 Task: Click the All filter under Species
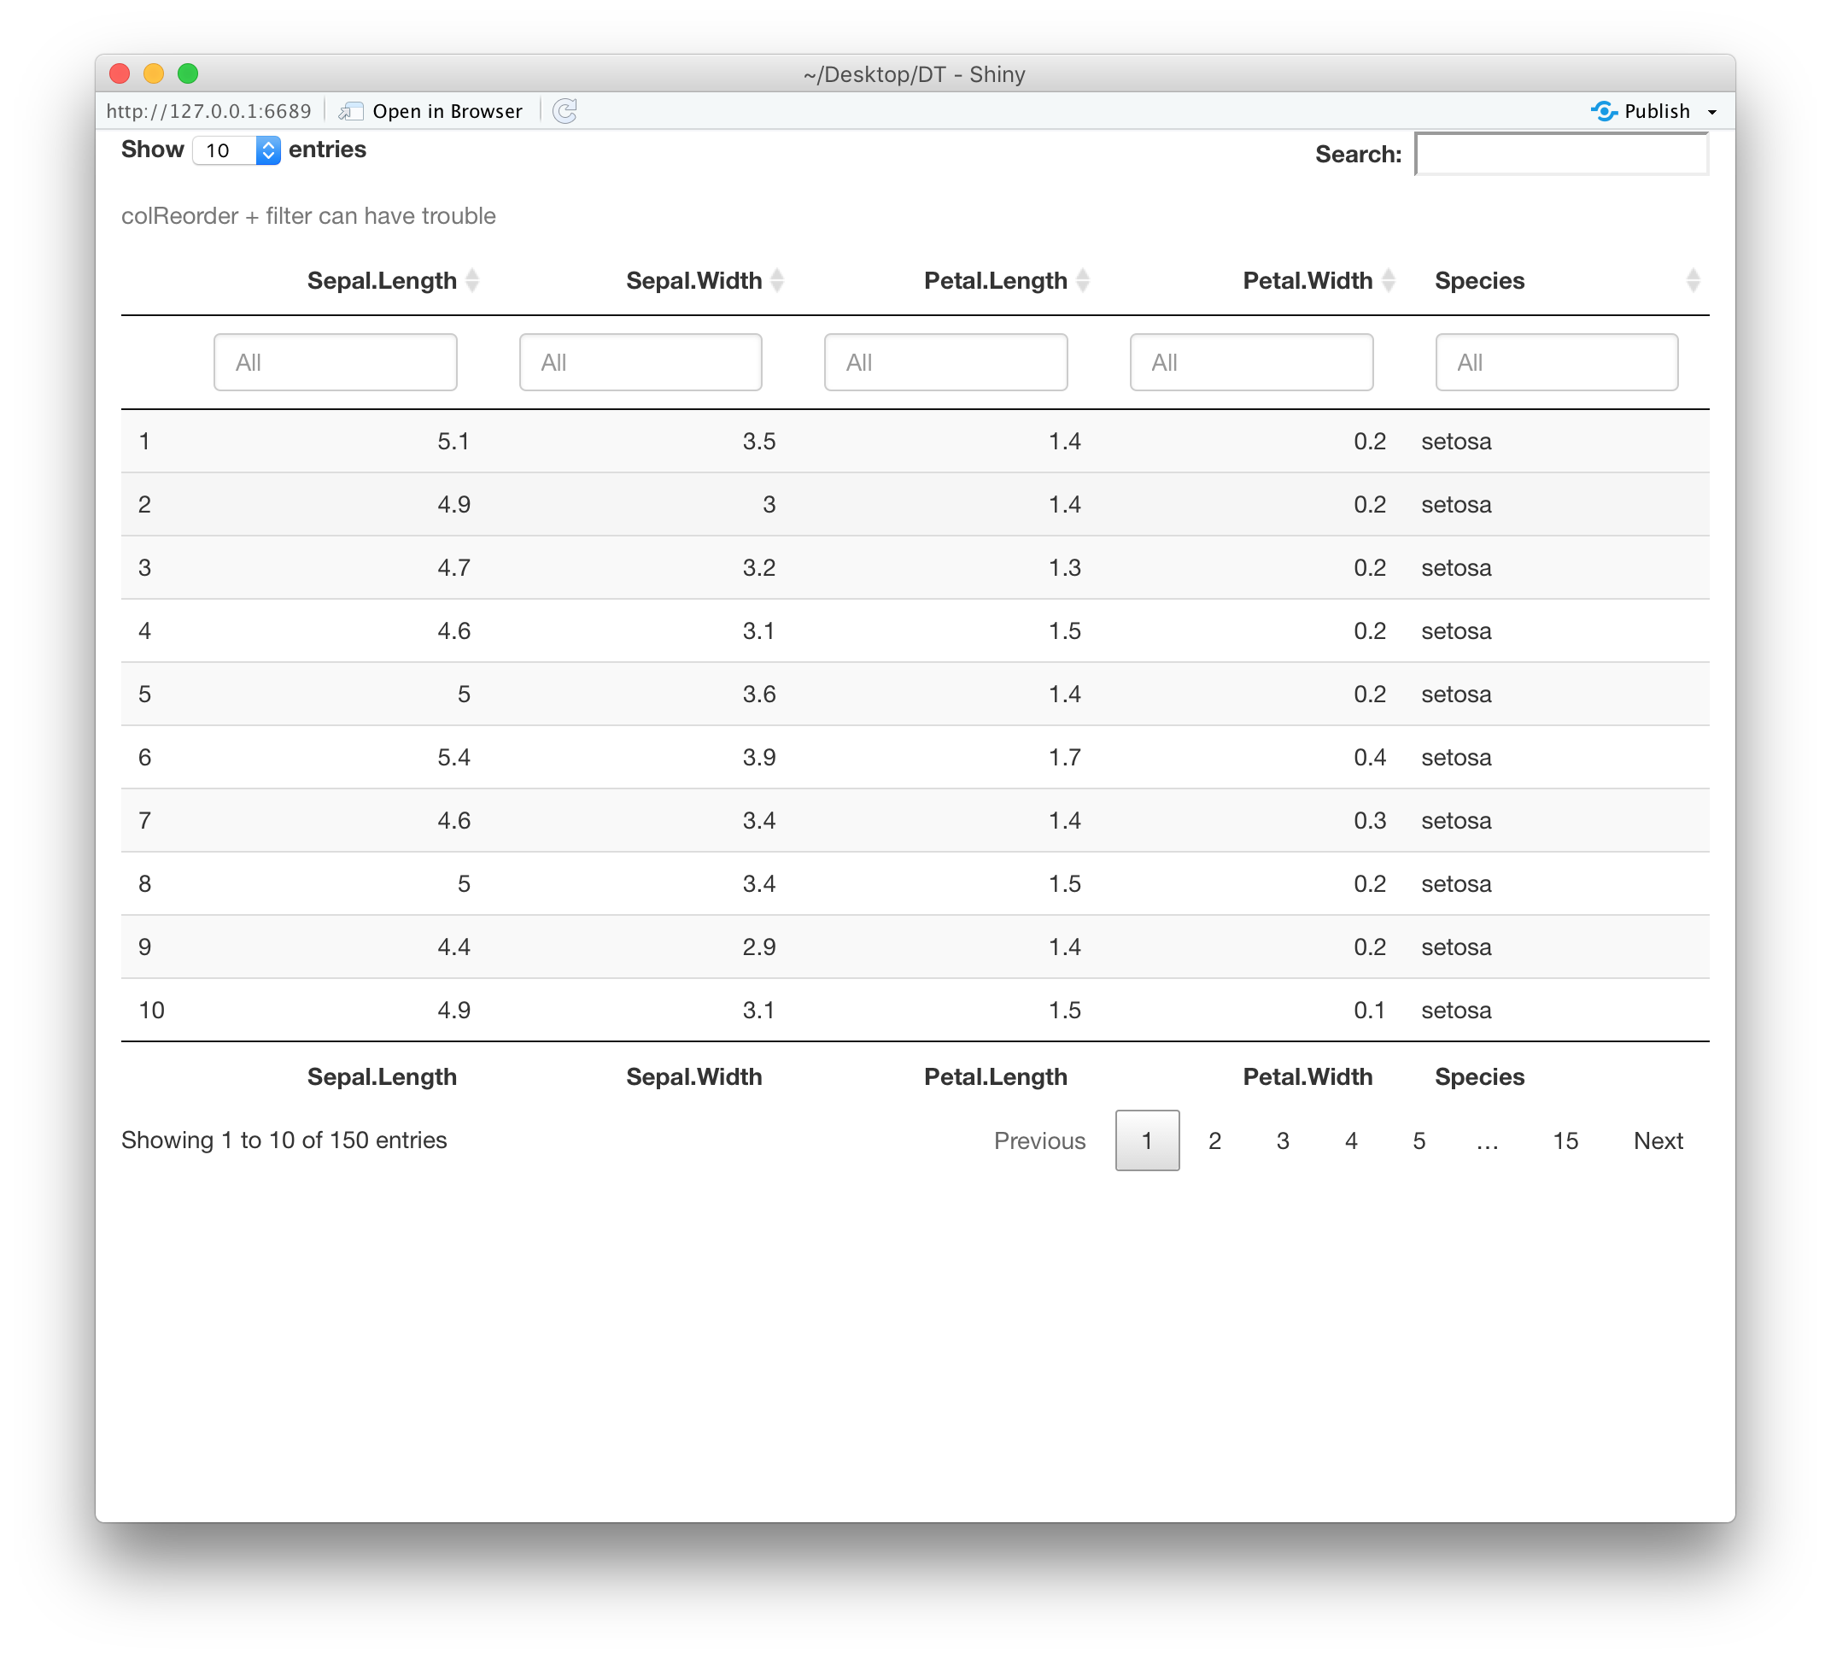(1557, 361)
